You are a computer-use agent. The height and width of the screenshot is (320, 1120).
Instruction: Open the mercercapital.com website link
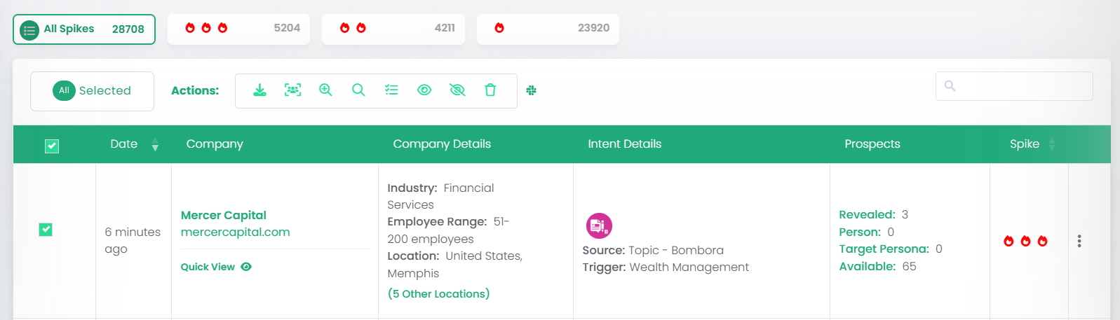point(235,232)
